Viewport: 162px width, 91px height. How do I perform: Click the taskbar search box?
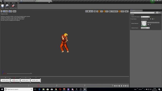coord(18,89)
